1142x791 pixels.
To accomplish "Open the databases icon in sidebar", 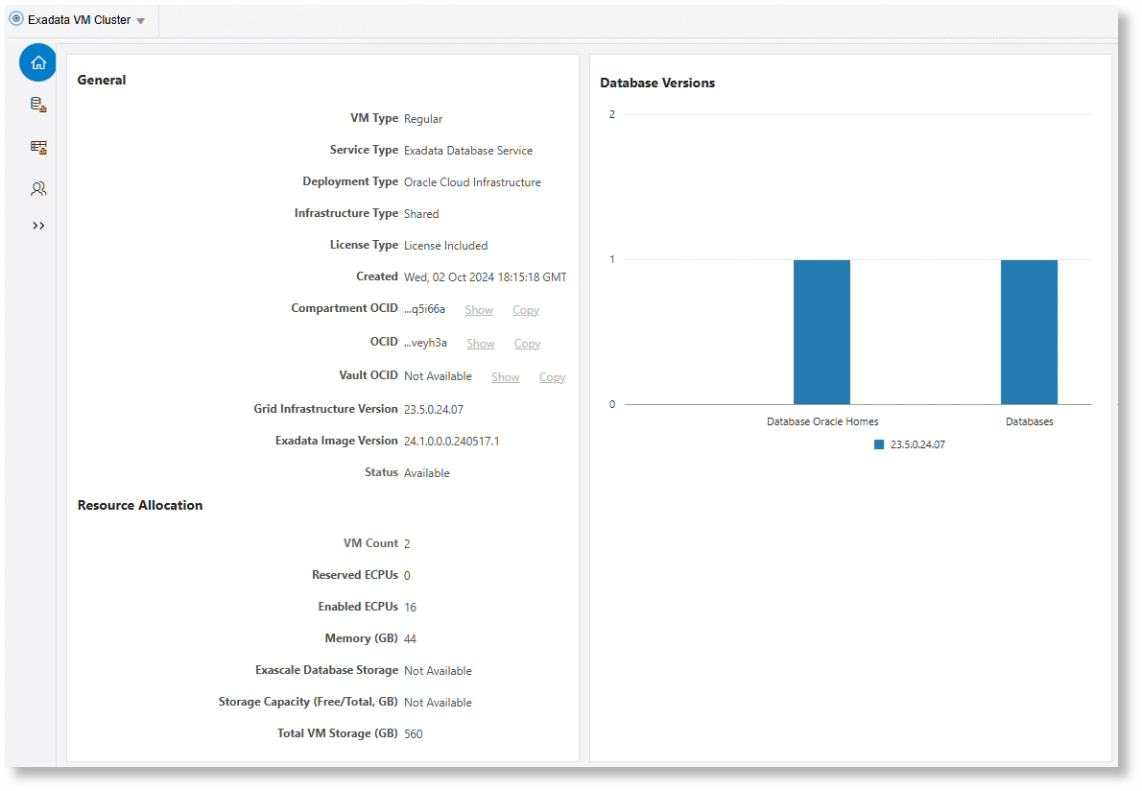I will 38,105.
